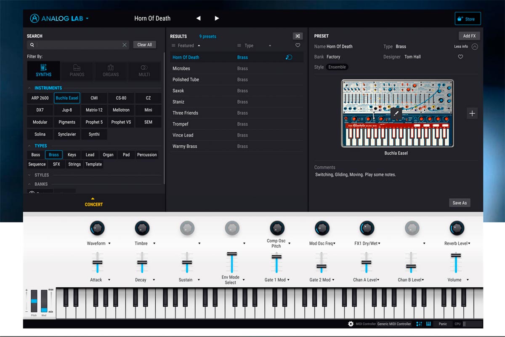Hit the Panic button
The width and height of the screenshot is (505, 337).
click(x=443, y=324)
